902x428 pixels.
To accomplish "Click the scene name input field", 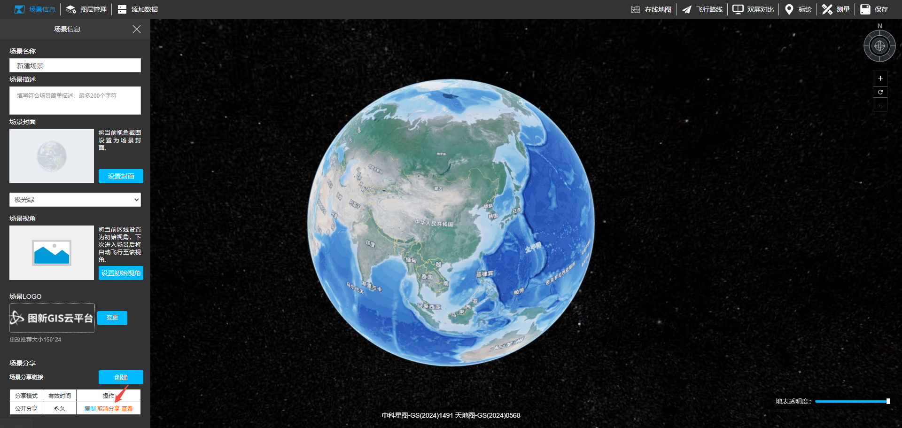I will click(75, 66).
